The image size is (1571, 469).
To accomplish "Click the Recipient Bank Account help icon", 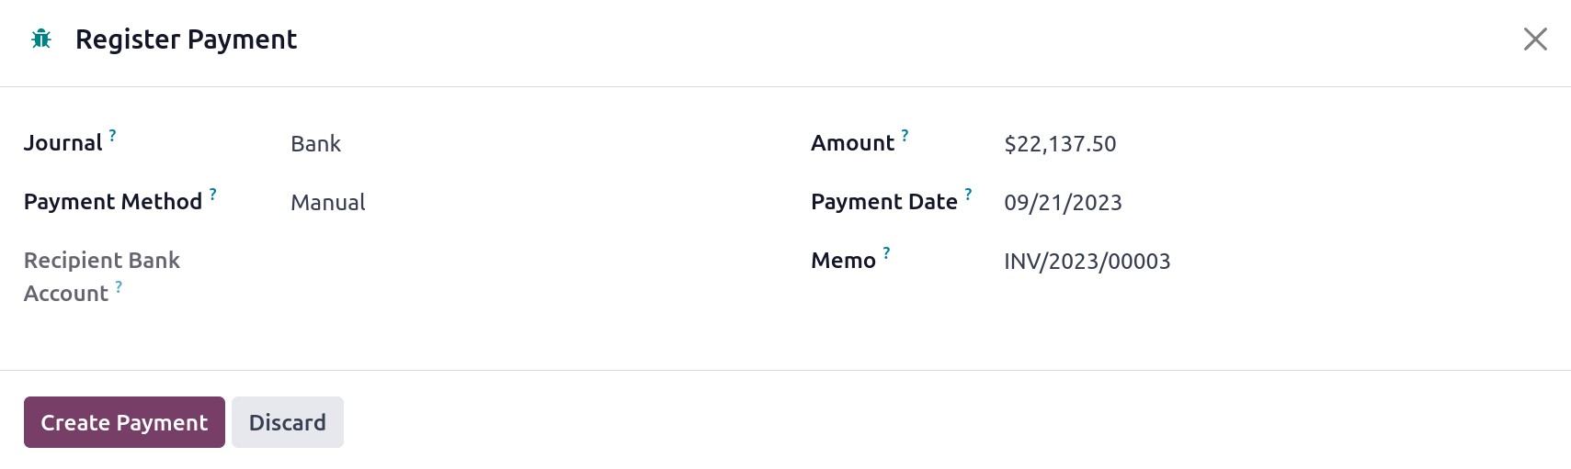I will coord(119,287).
